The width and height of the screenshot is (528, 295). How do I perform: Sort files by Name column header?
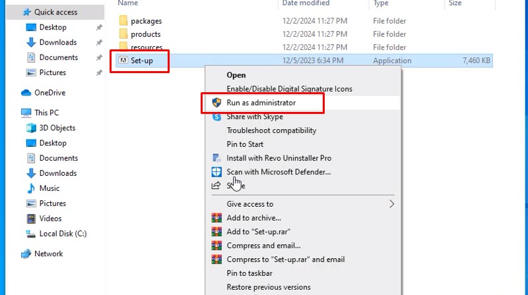click(x=129, y=3)
